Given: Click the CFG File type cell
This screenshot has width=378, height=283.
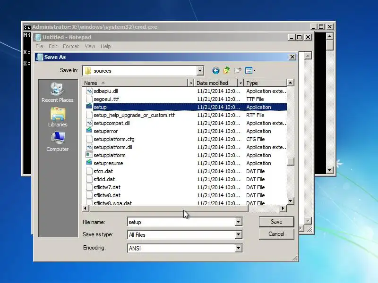Looking at the screenshot, I should coord(256,139).
